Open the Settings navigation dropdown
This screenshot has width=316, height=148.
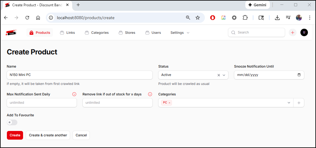pos(180,33)
